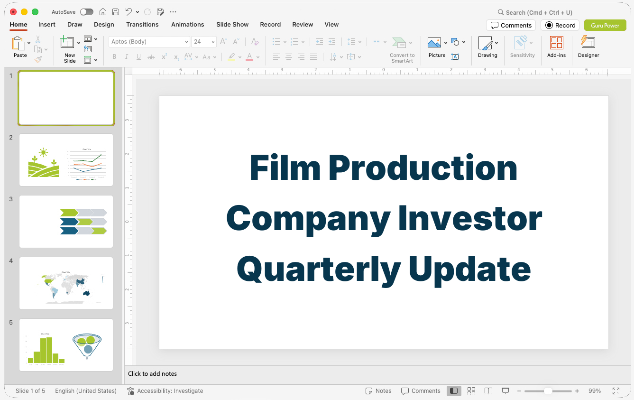
Task: Toggle Bold formatting
Action: tap(114, 57)
